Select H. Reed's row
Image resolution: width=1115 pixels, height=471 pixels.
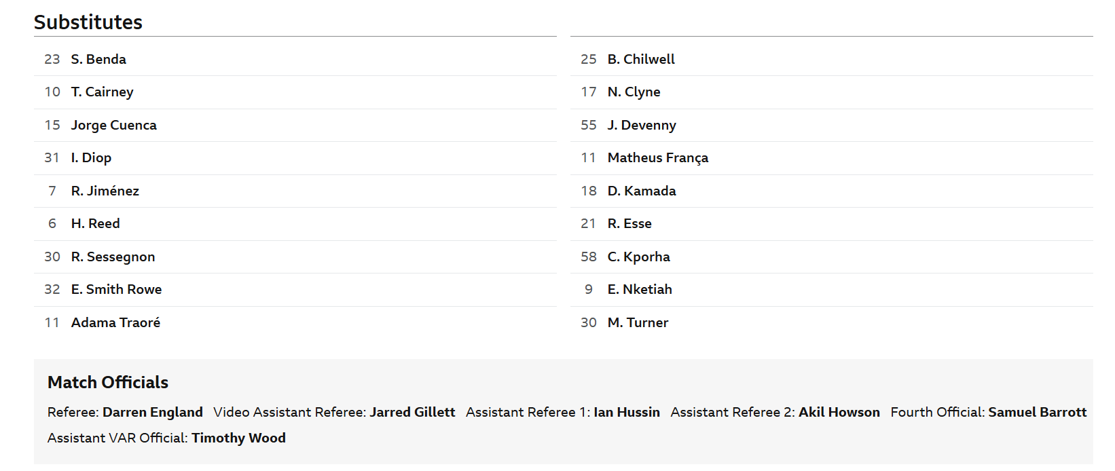[x=95, y=223]
